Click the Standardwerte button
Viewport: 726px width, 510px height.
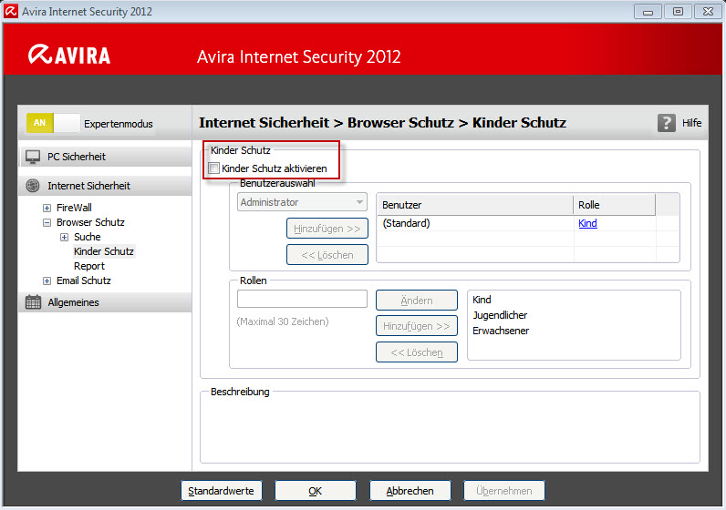point(222,491)
